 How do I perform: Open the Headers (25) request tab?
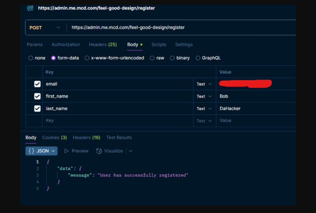tap(103, 45)
